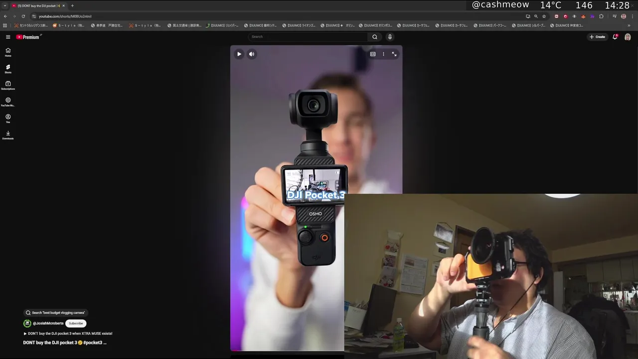This screenshot has height=359, width=638.
Task: Open Subscriptions in the YouTube sidebar
Action: coord(8,85)
